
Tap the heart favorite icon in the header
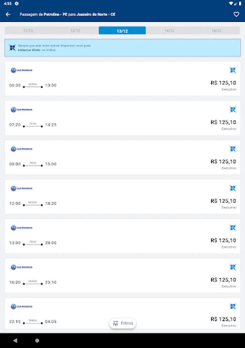pyautogui.click(x=236, y=14)
